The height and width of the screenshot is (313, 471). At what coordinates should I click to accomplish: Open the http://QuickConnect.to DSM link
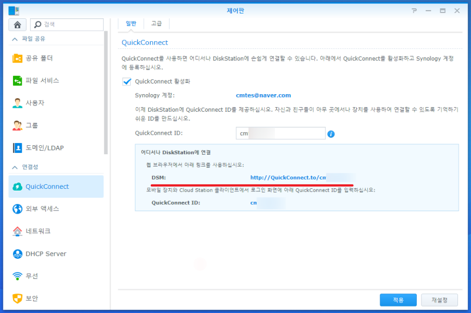click(288, 178)
